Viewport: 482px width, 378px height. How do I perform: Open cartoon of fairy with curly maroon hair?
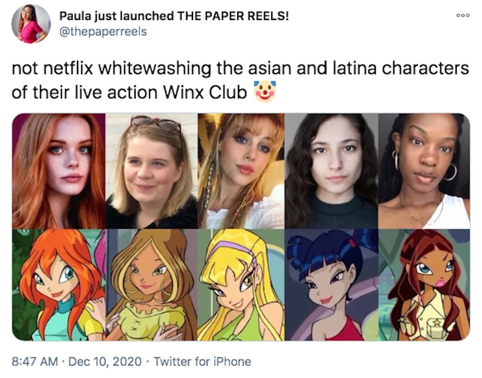(424, 285)
